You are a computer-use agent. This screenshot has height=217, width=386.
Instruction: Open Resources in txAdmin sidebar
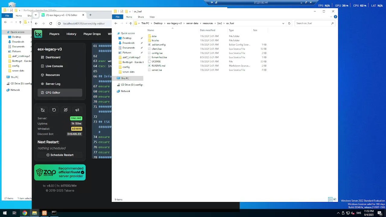coord(60,75)
